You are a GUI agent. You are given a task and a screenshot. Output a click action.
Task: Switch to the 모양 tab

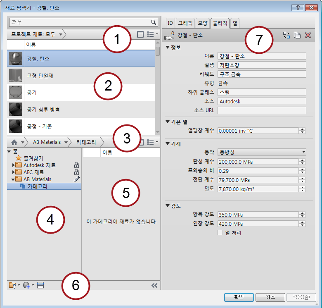click(202, 23)
